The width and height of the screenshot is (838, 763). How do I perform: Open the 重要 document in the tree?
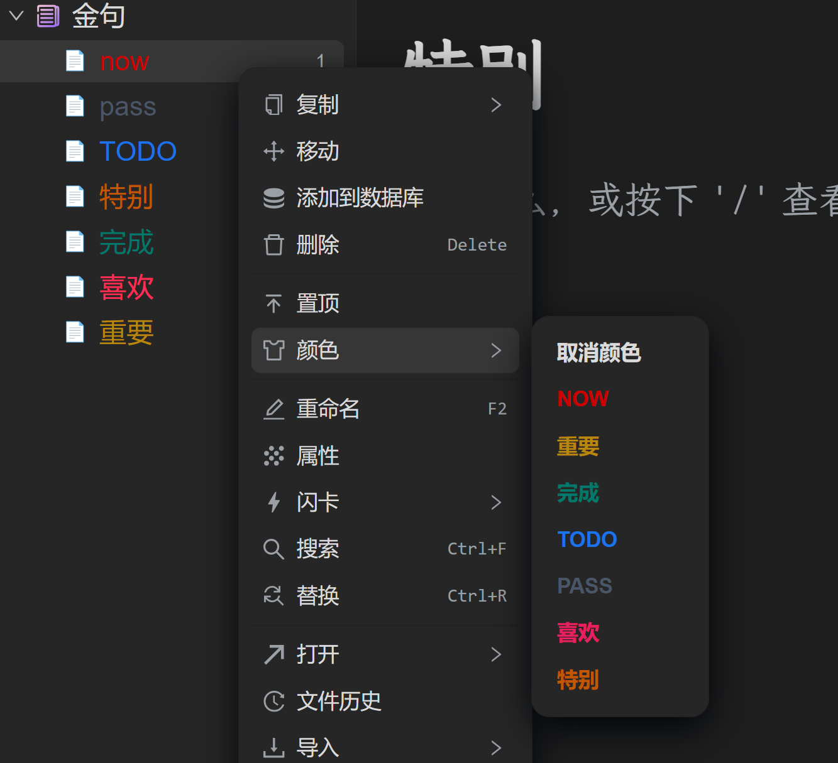coord(126,332)
